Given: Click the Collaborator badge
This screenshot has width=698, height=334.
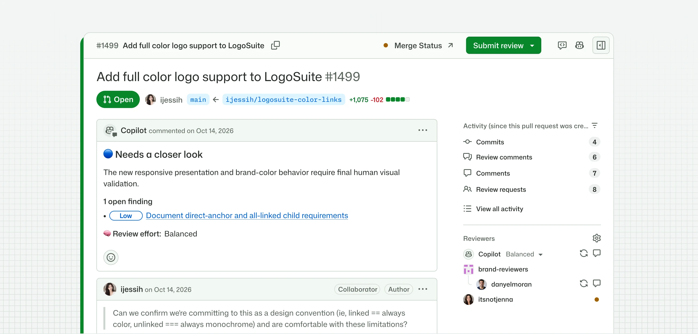Looking at the screenshot, I should 357,289.
